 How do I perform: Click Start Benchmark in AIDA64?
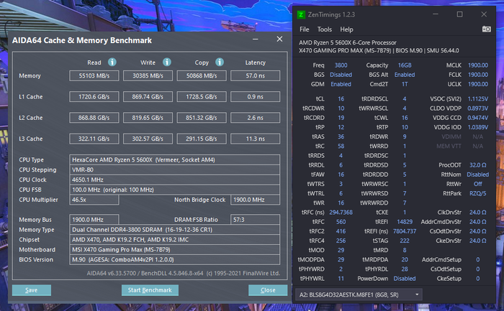point(150,290)
